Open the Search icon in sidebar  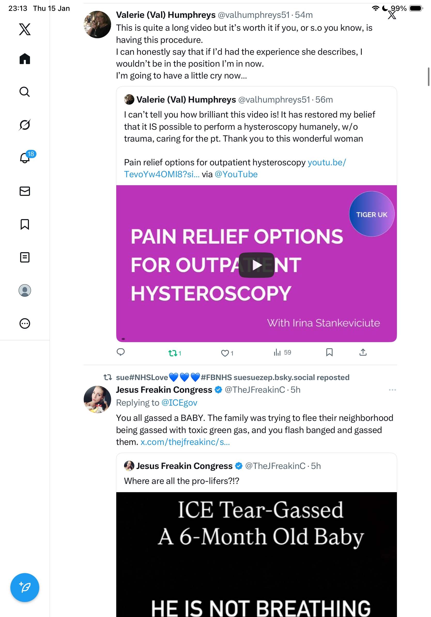pos(25,92)
